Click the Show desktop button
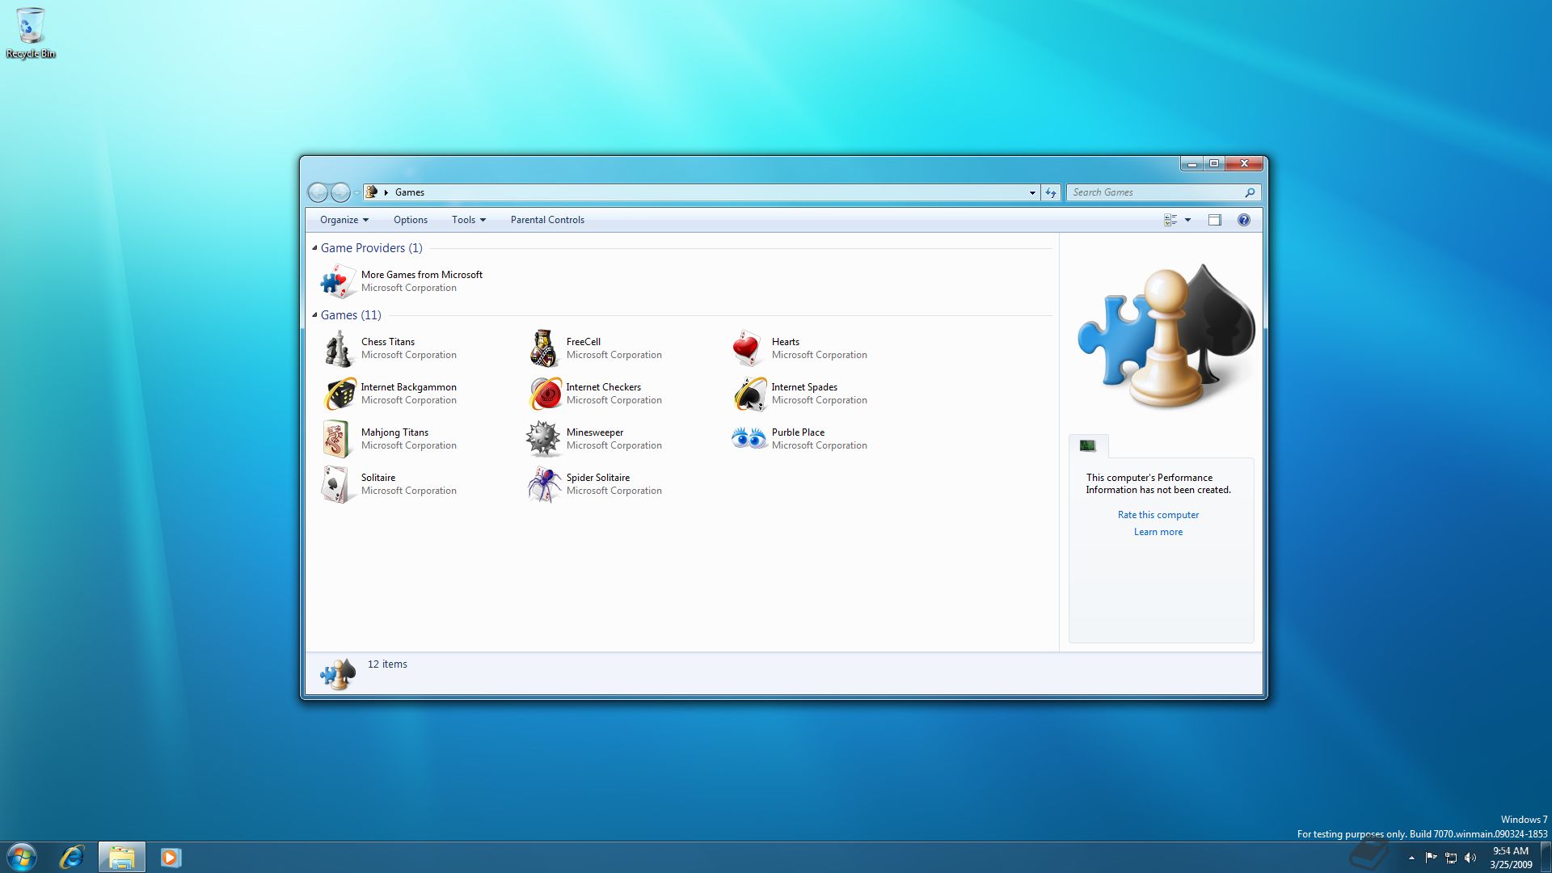The height and width of the screenshot is (873, 1552). pos(1546,857)
